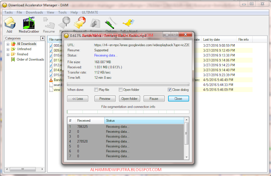The image size is (271, 176).
Task: Click Categories panel scroll right arrow
Action: 42,169
